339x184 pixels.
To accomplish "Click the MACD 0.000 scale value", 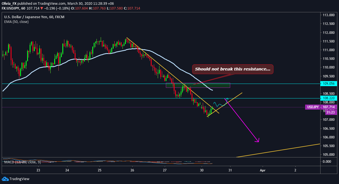I will click(x=328, y=161).
